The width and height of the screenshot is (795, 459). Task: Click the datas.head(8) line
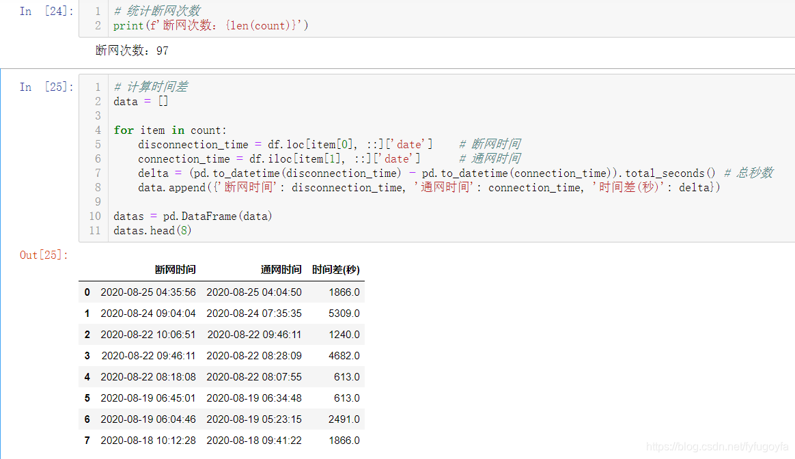[x=152, y=230]
